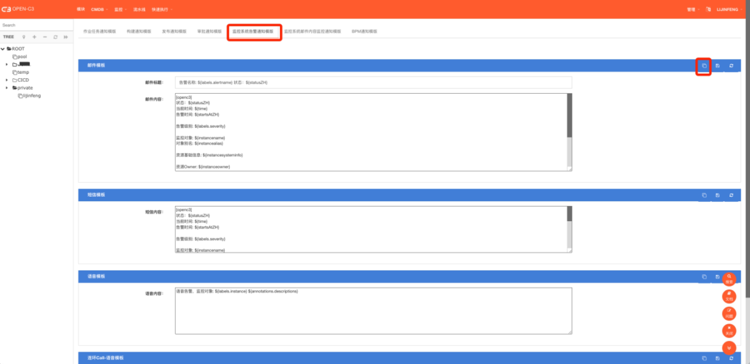The width and height of the screenshot is (750, 364).
Task: Expand the CICD tree folder
Action: pos(7,80)
